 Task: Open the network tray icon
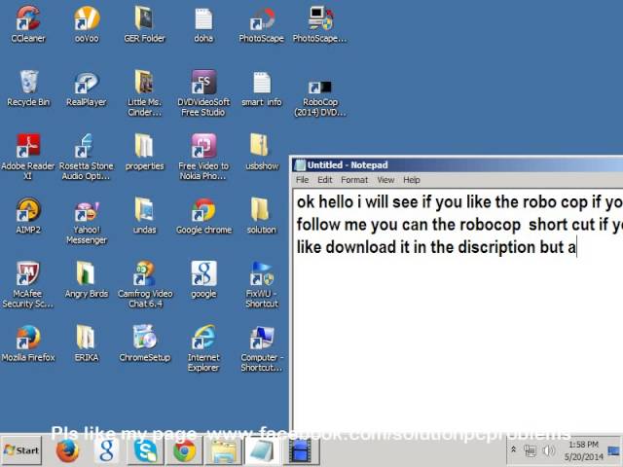coord(530,450)
